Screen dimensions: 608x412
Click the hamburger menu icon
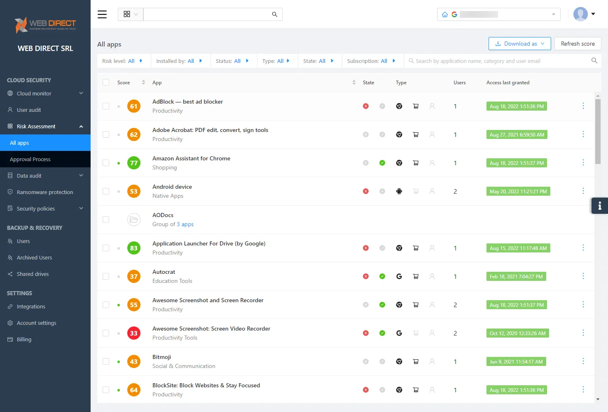(x=102, y=14)
